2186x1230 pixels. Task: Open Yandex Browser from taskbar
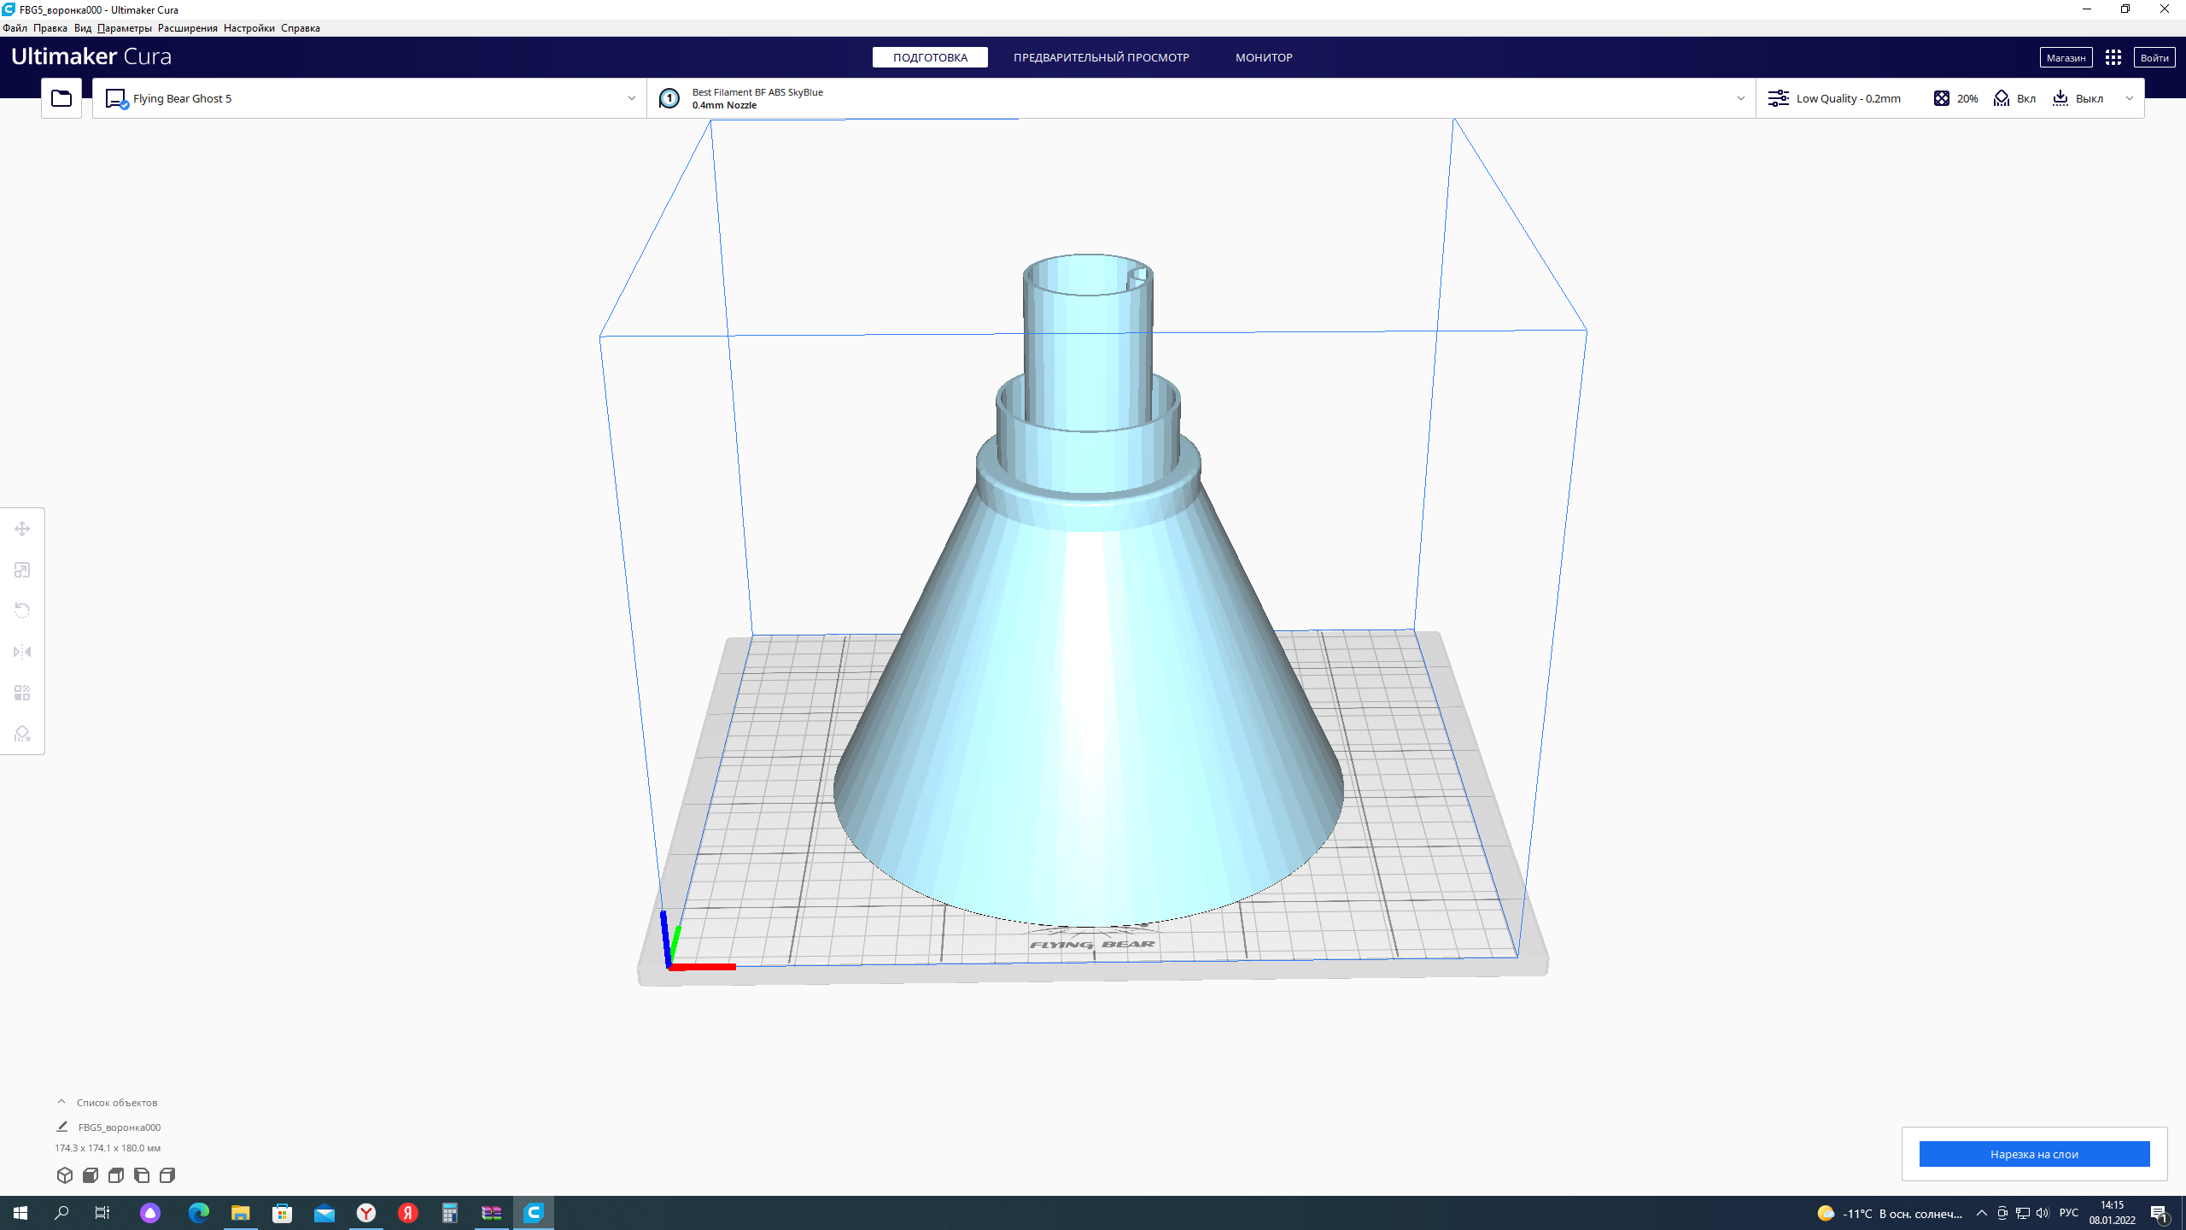(366, 1213)
